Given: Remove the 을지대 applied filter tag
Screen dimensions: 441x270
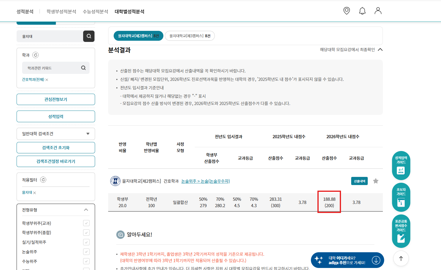Looking at the screenshot, I should pos(35,193).
